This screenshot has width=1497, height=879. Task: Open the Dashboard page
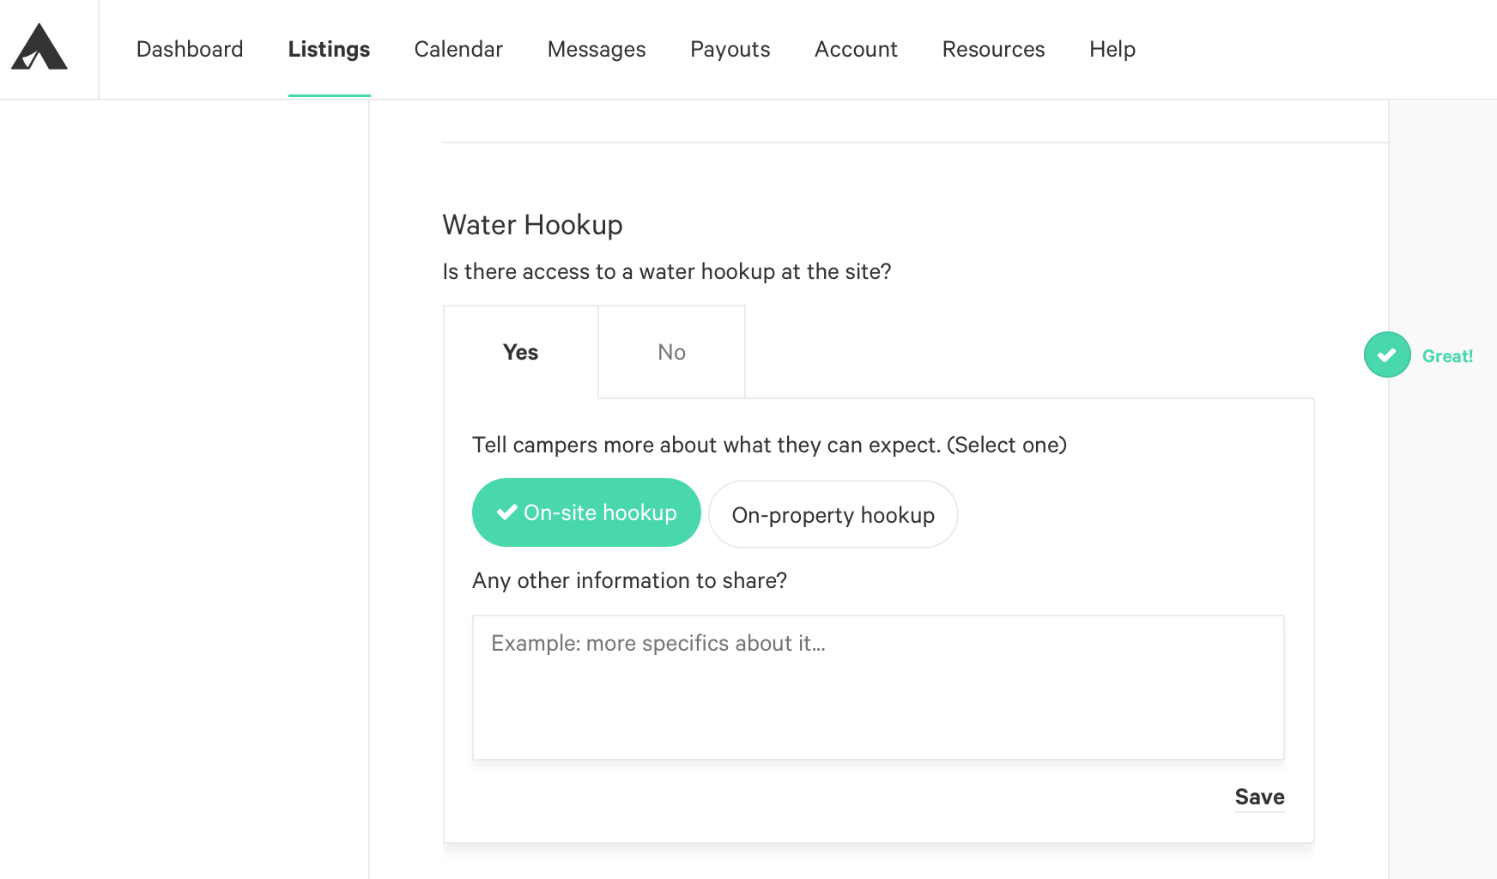click(190, 49)
